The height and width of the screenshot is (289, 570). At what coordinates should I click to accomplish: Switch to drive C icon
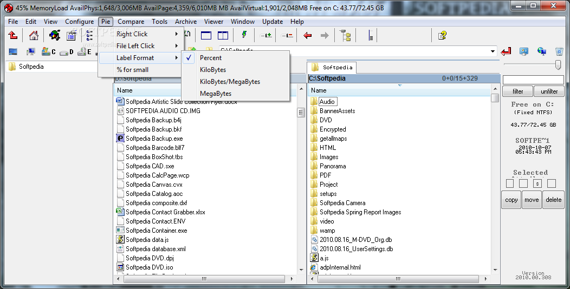48,51
